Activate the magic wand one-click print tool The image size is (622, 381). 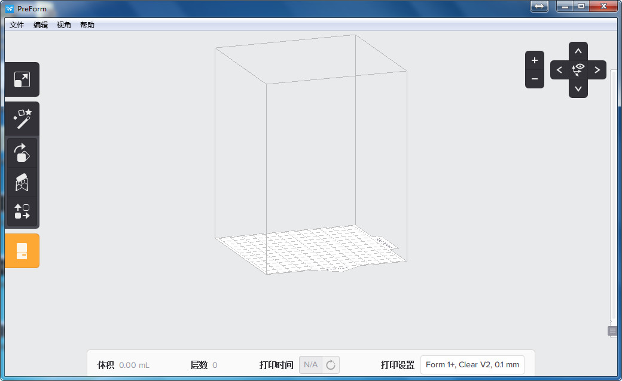(22, 118)
